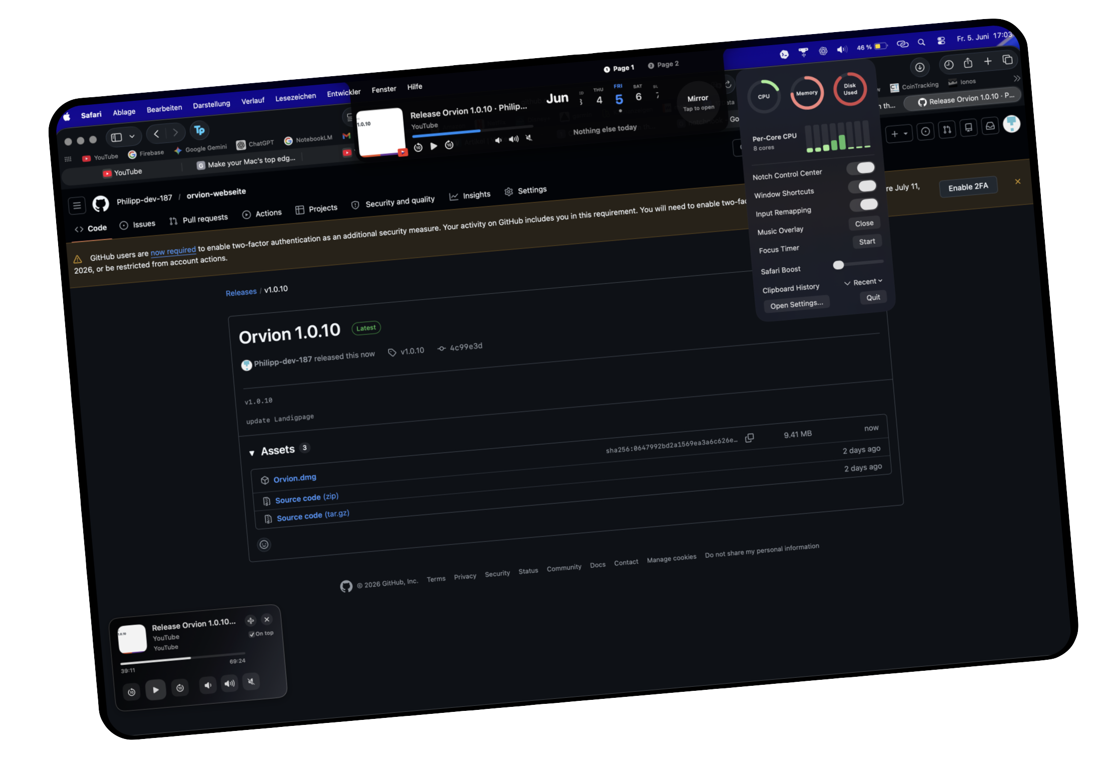
Task: Toggle the Window Shortcuts switch
Action: pyautogui.click(x=862, y=186)
